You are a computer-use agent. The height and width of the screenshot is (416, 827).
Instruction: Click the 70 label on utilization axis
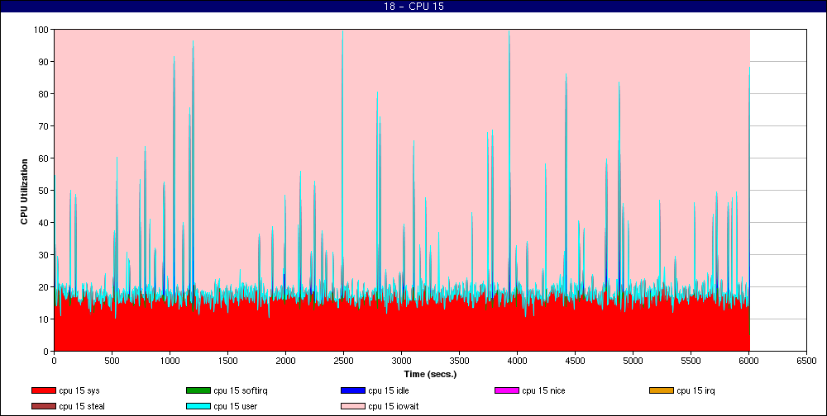click(x=44, y=125)
